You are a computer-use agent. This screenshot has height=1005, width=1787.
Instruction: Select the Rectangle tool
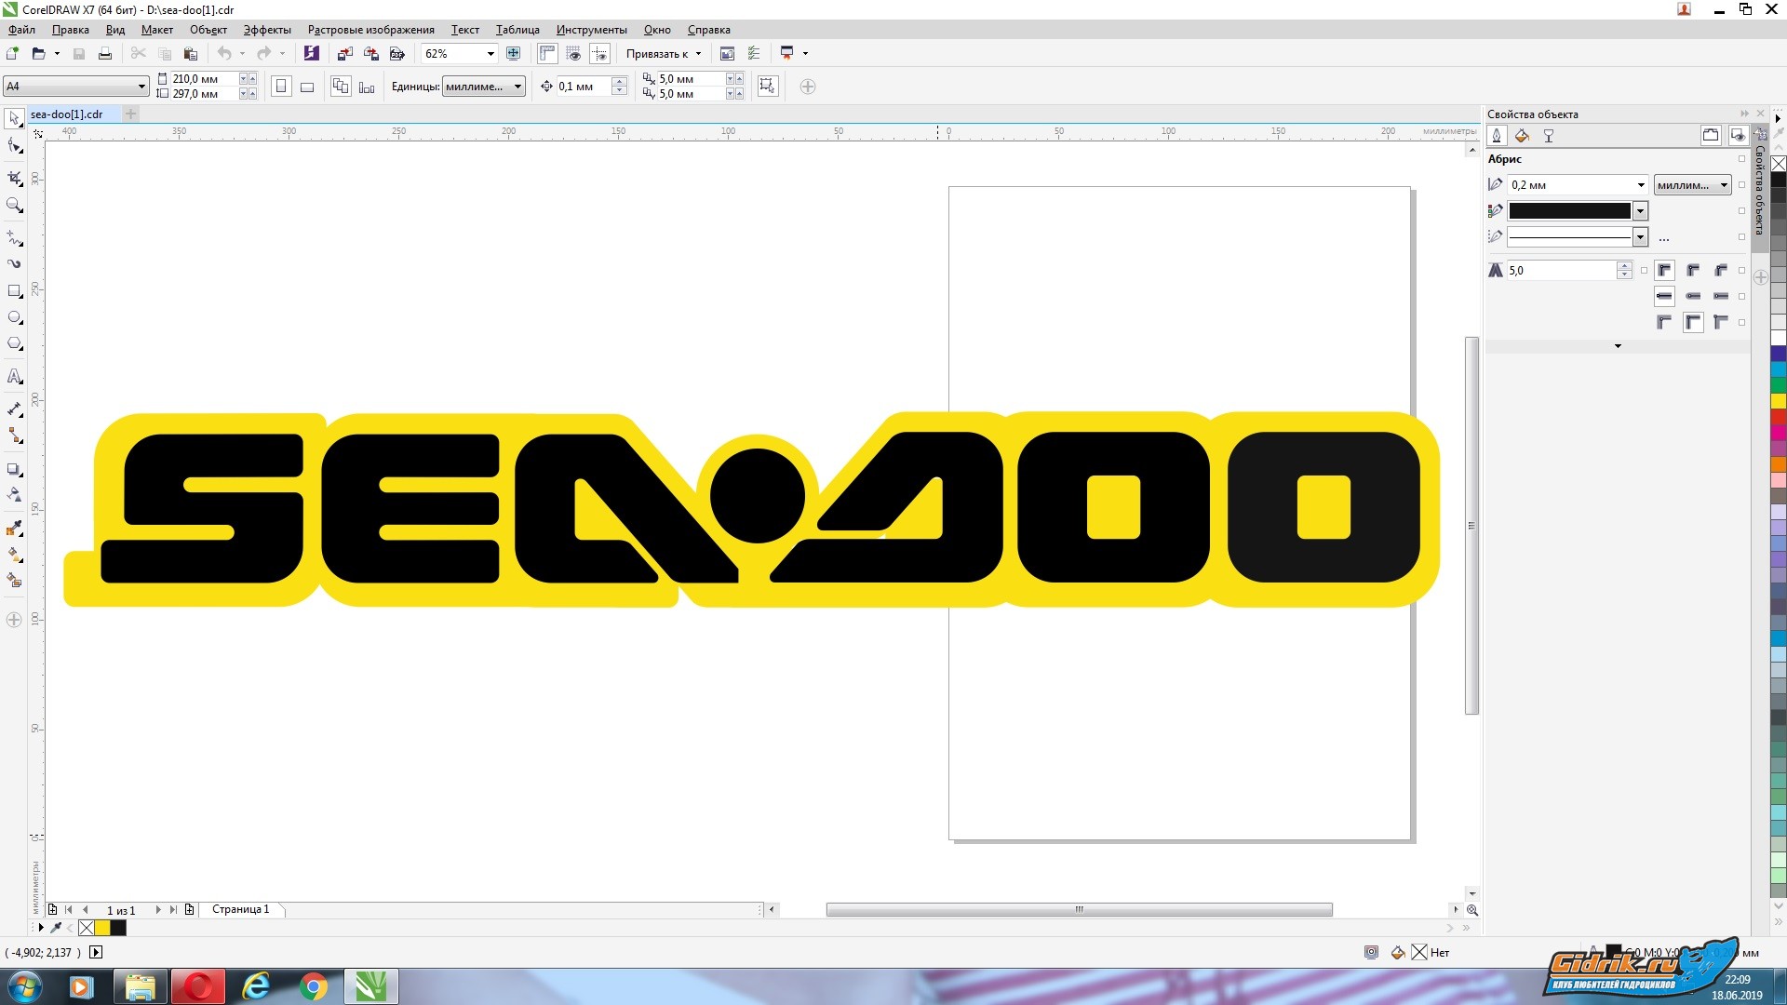[14, 291]
